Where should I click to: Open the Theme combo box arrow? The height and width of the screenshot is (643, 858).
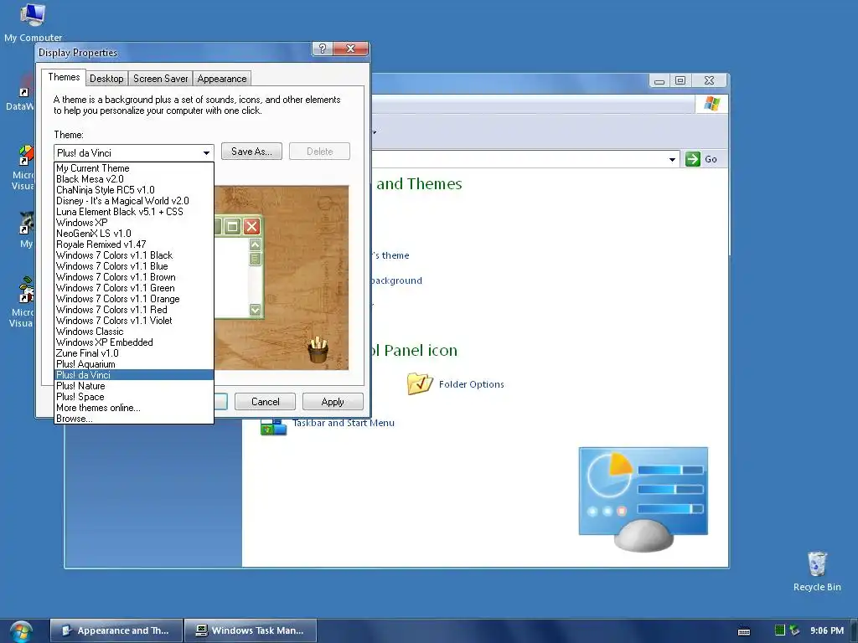(206, 153)
